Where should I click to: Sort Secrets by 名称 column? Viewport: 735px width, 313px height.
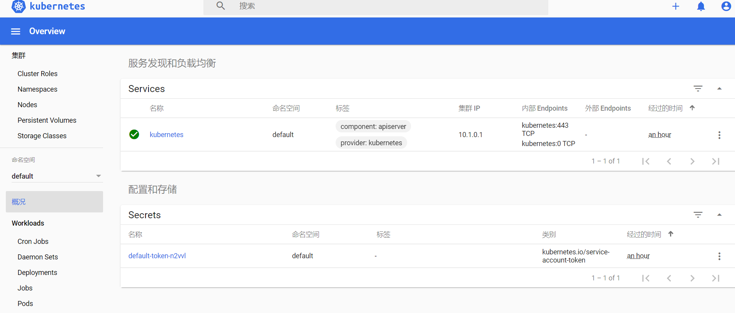point(135,235)
